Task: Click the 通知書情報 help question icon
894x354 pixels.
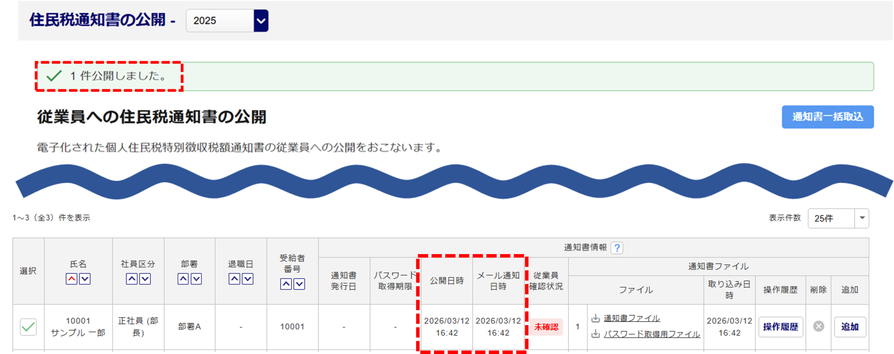Action: pos(617,248)
